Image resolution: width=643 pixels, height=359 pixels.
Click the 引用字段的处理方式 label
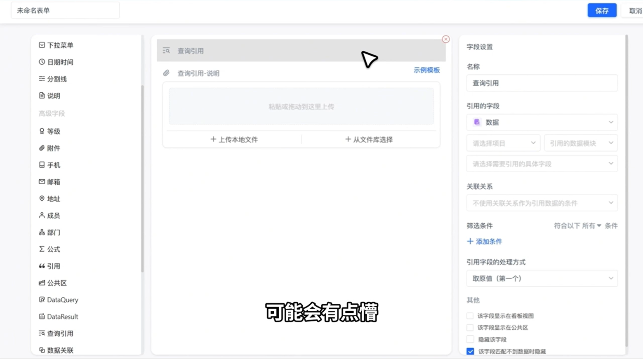496,262
